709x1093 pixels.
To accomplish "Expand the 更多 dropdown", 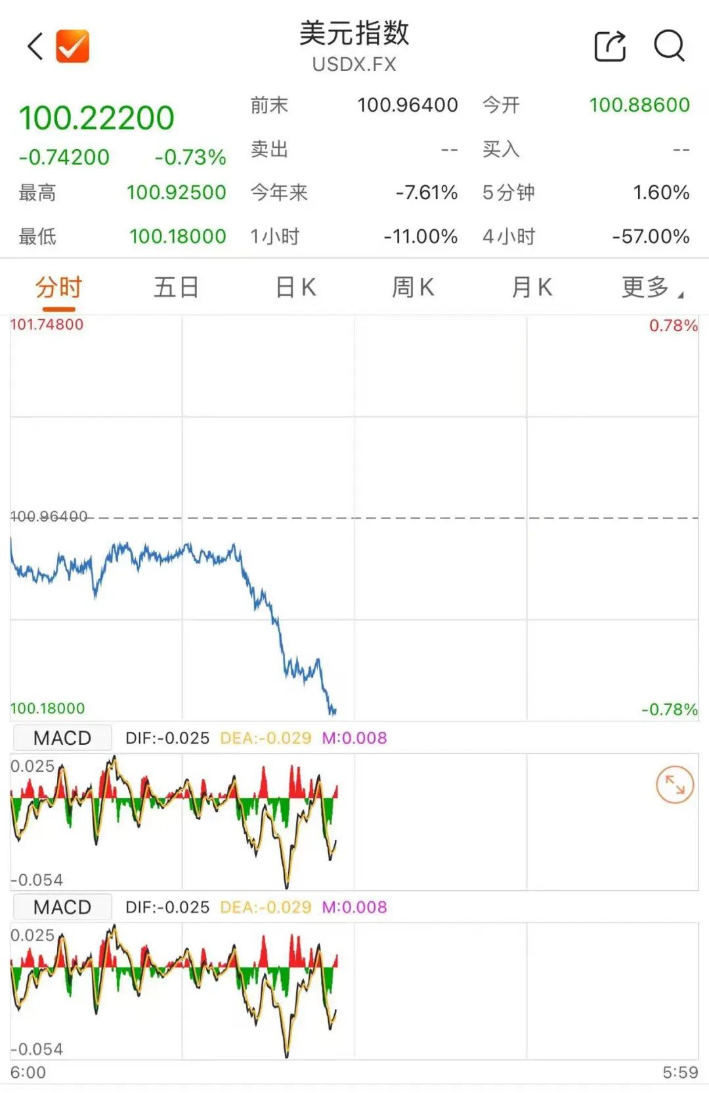I will click(651, 288).
